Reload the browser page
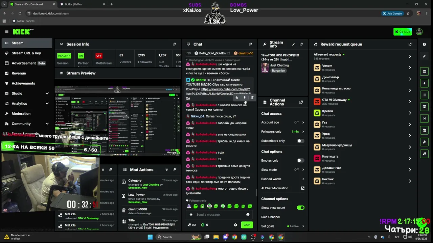This screenshot has width=433, height=243. [20, 13]
